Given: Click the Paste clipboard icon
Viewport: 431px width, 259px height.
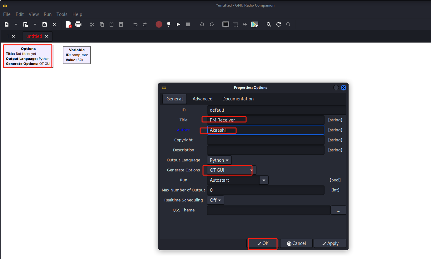Looking at the screenshot, I should pos(111,24).
